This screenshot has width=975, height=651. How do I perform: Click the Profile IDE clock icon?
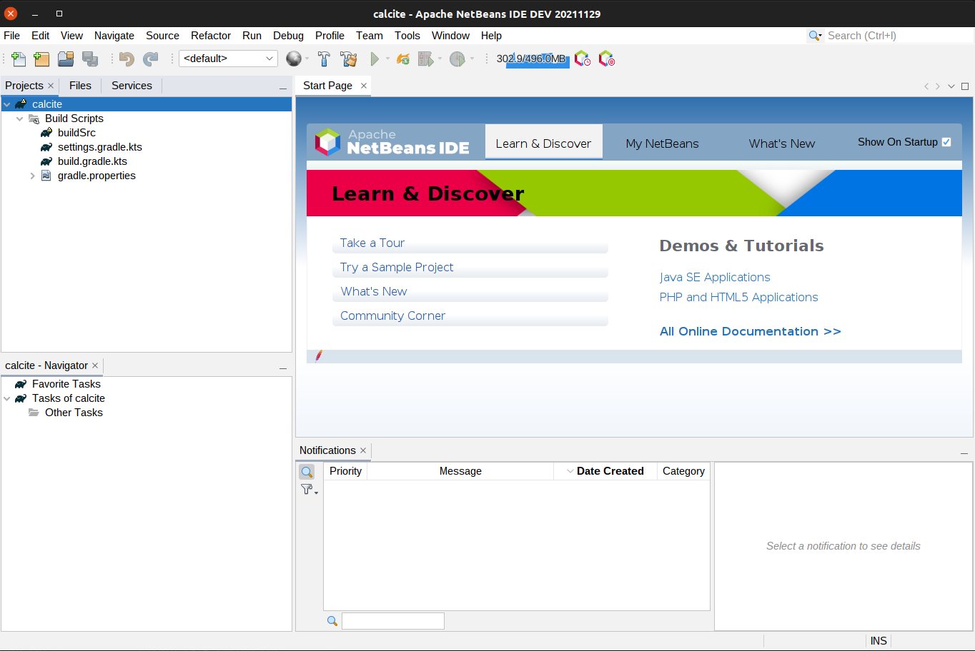click(583, 59)
